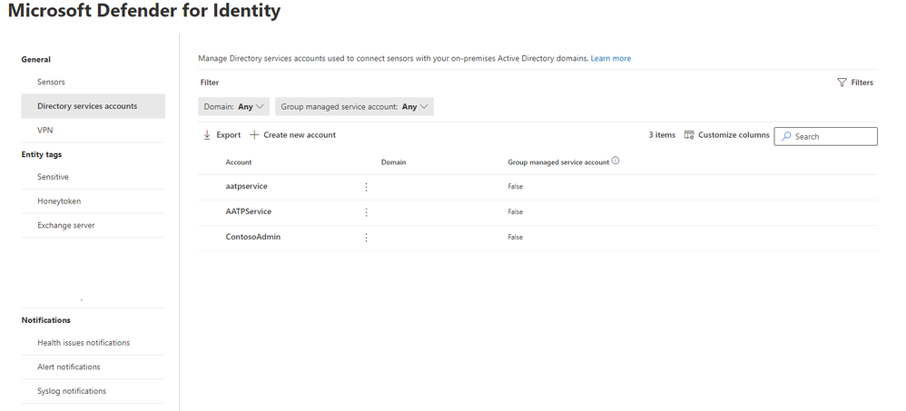
Task: Follow the Learn more link
Action: tap(611, 58)
